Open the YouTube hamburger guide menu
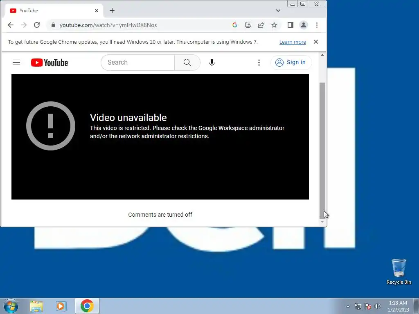 (16, 63)
